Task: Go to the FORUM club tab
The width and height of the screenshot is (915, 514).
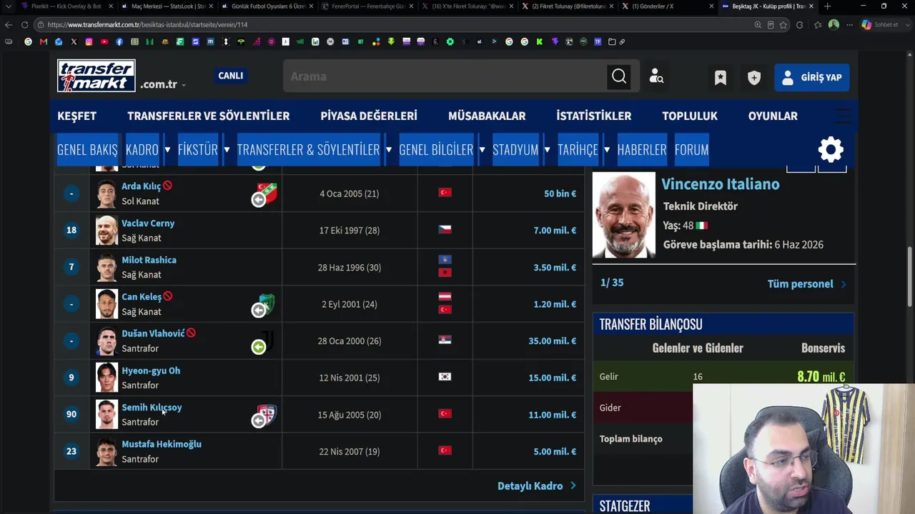Action: (x=691, y=150)
